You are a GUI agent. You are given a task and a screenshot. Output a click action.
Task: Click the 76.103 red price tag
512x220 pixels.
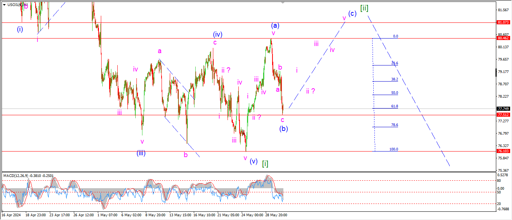click(x=503, y=151)
